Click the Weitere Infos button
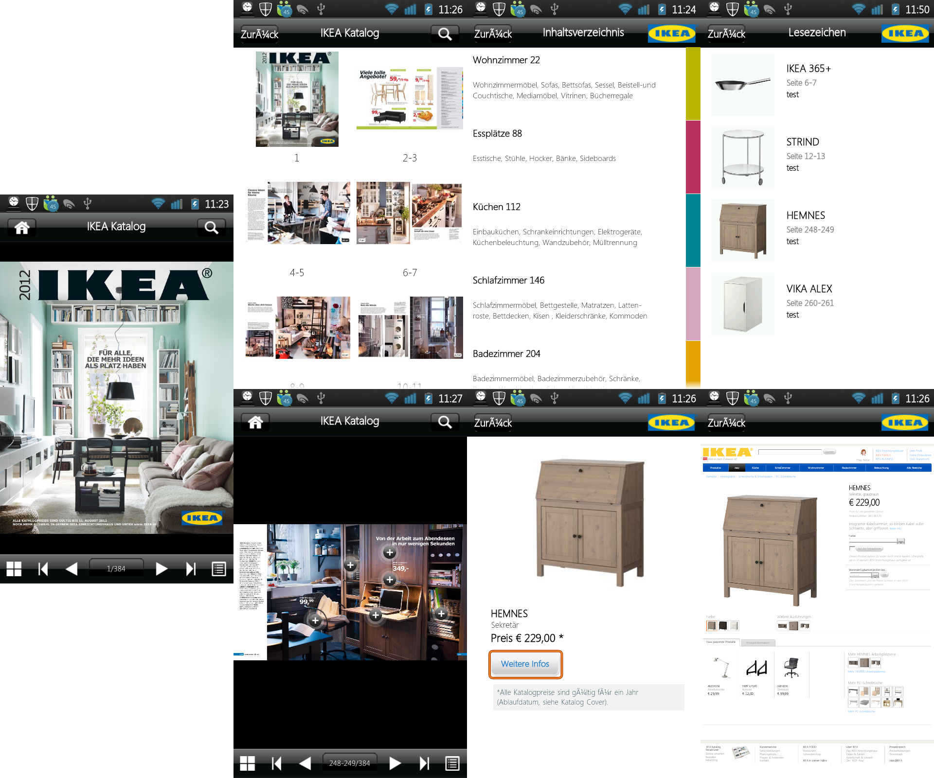This screenshot has width=934, height=778. point(525,664)
